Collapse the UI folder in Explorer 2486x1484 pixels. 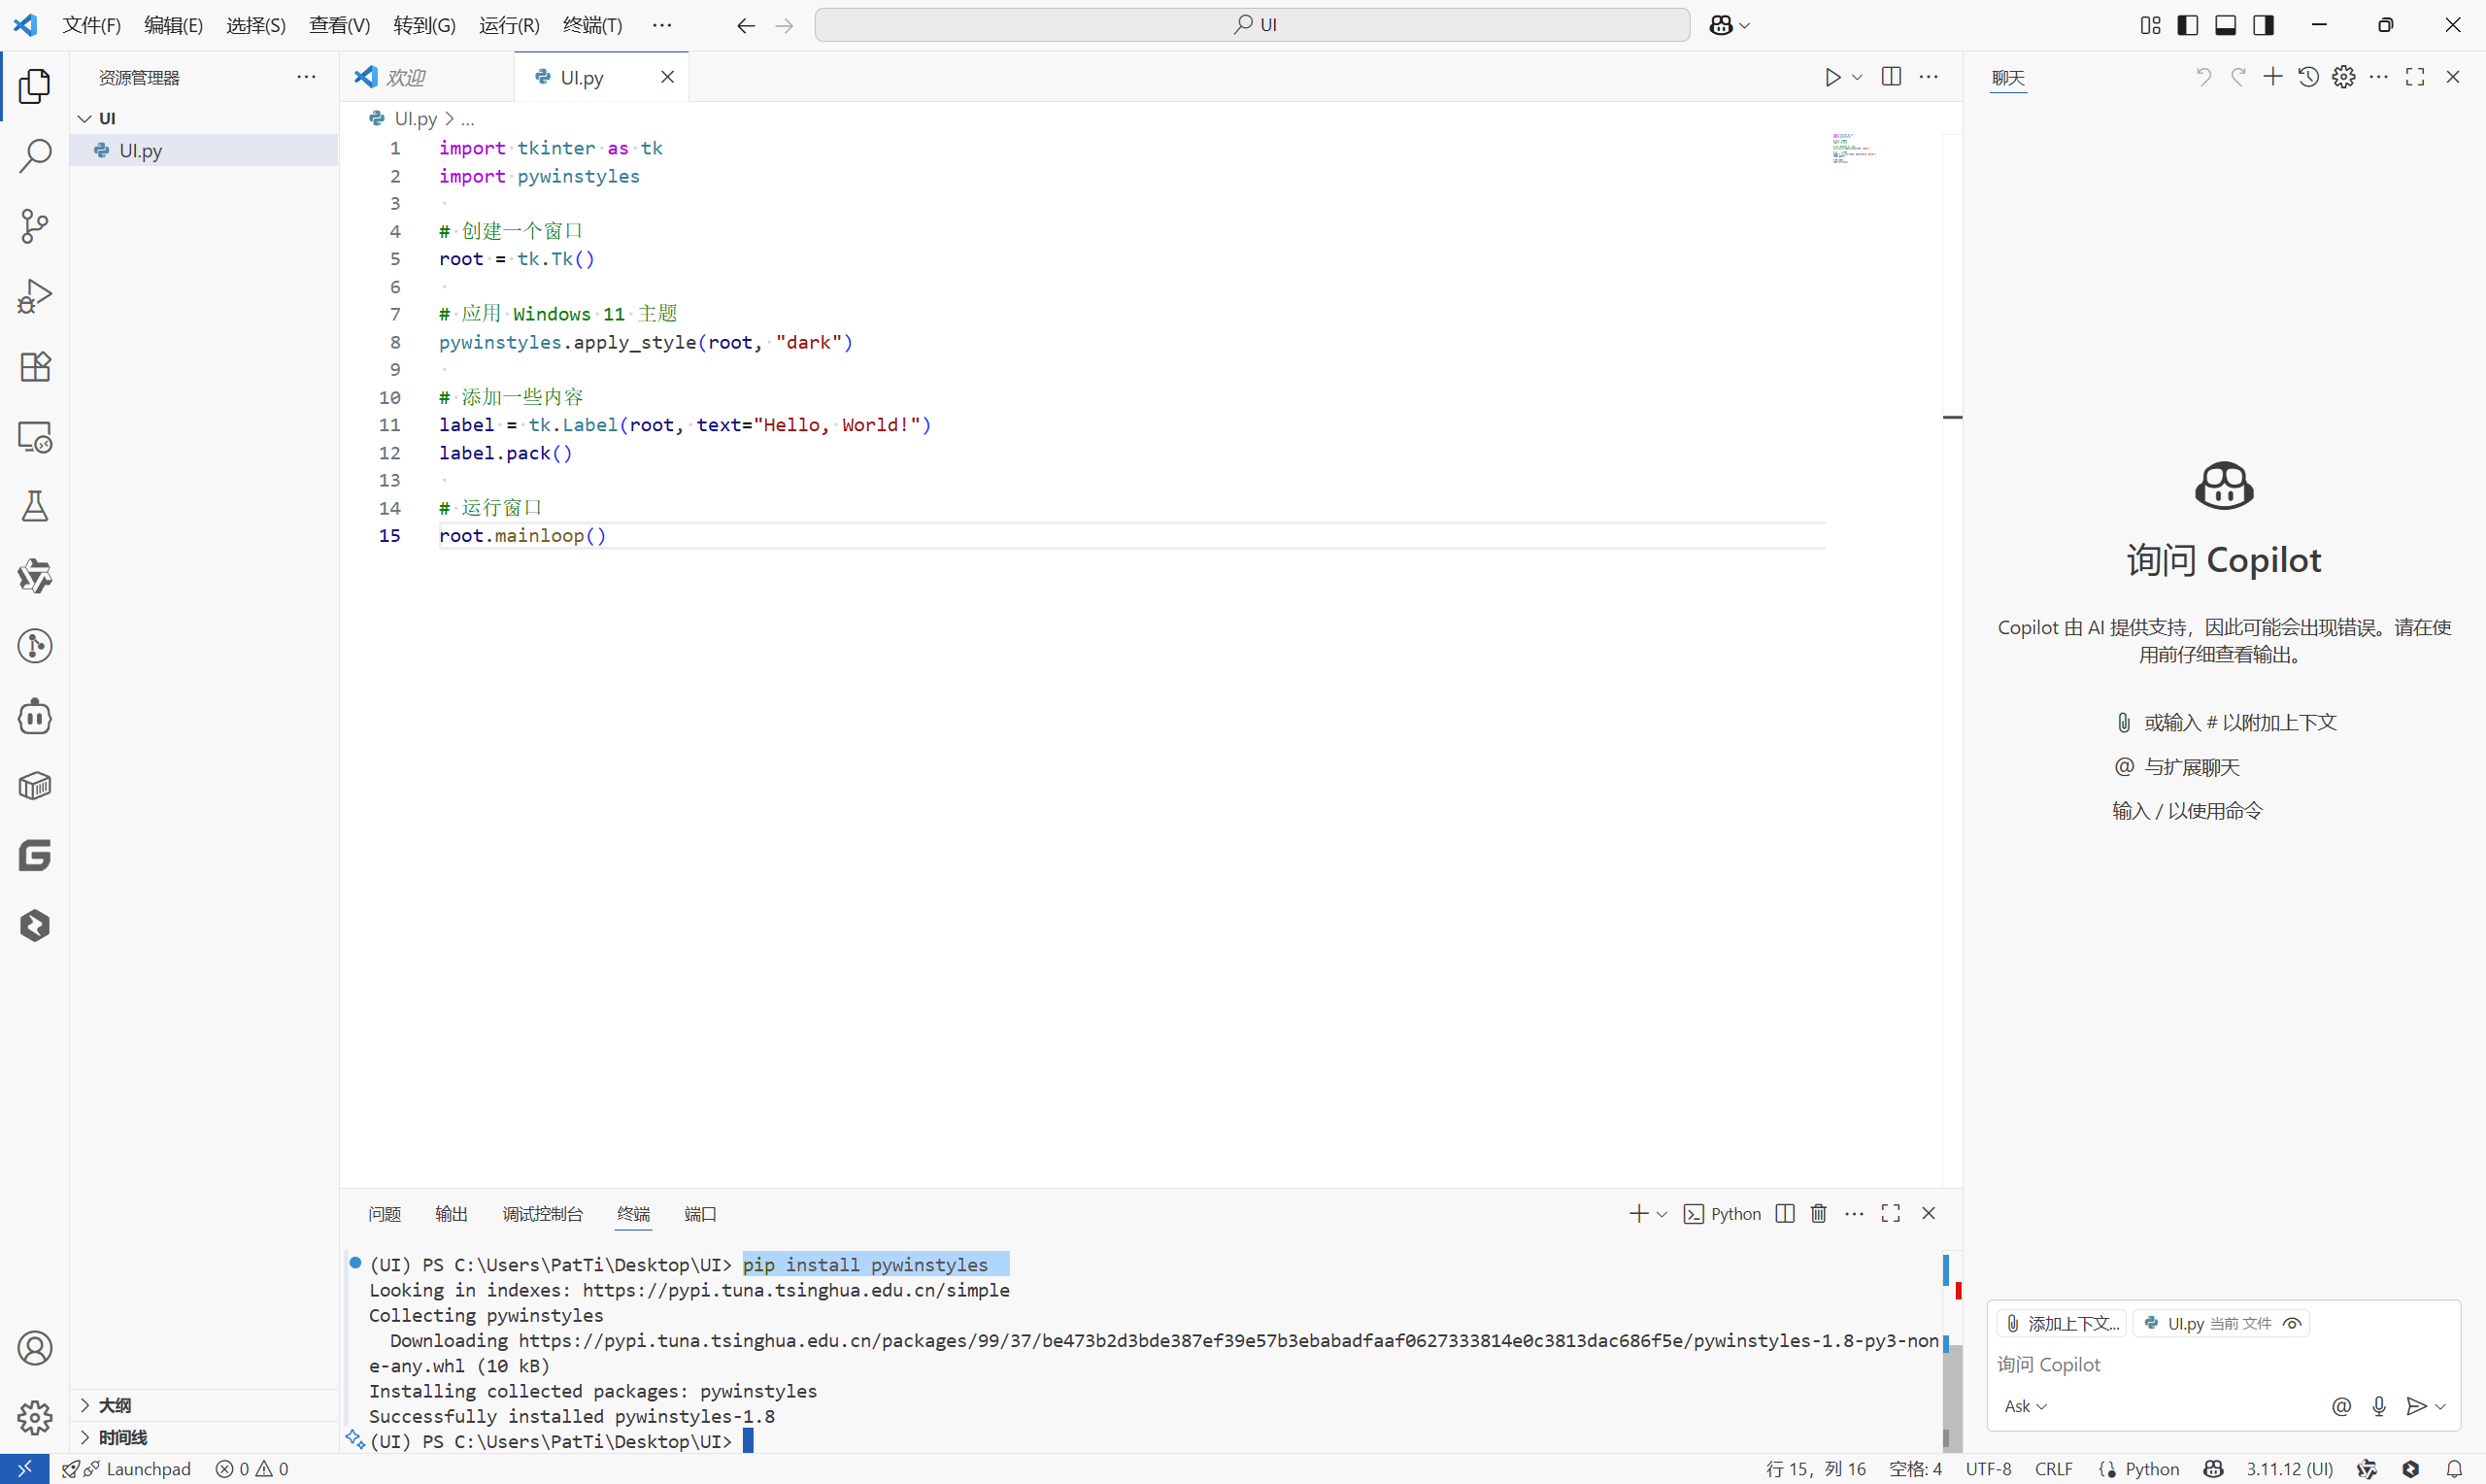point(84,118)
